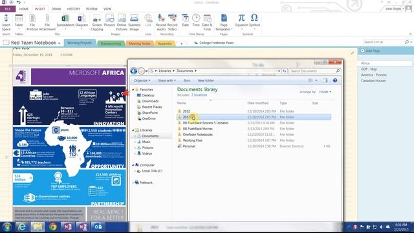The height and width of the screenshot is (233, 414).
Task: Click File Printout in the ribbon
Action: coord(32,23)
